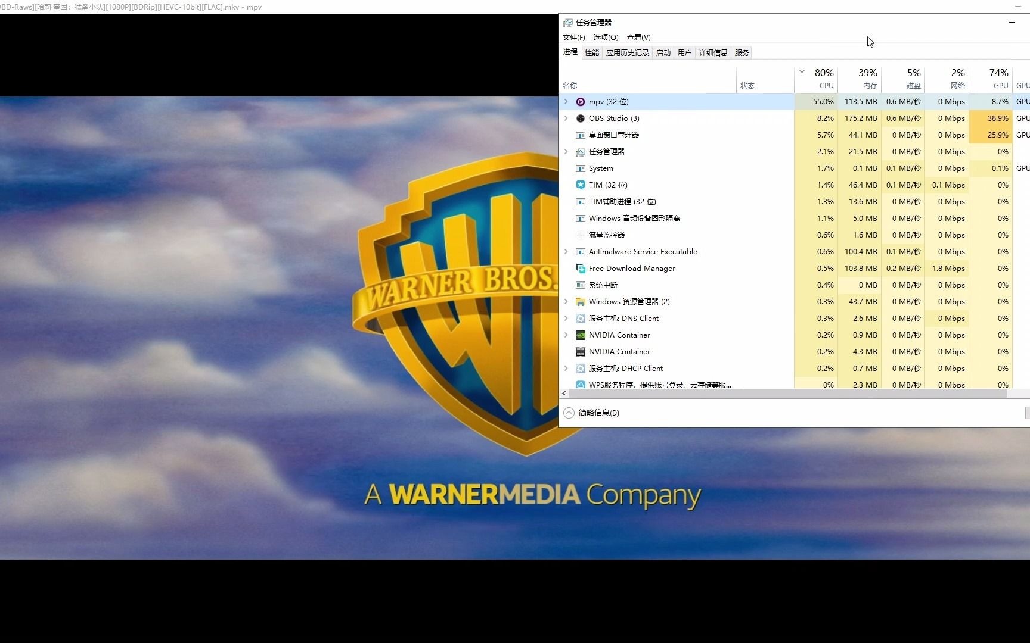The width and height of the screenshot is (1030, 643).
Task: Expand the OBS Studio (3) process group
Action: pos(566,118)
